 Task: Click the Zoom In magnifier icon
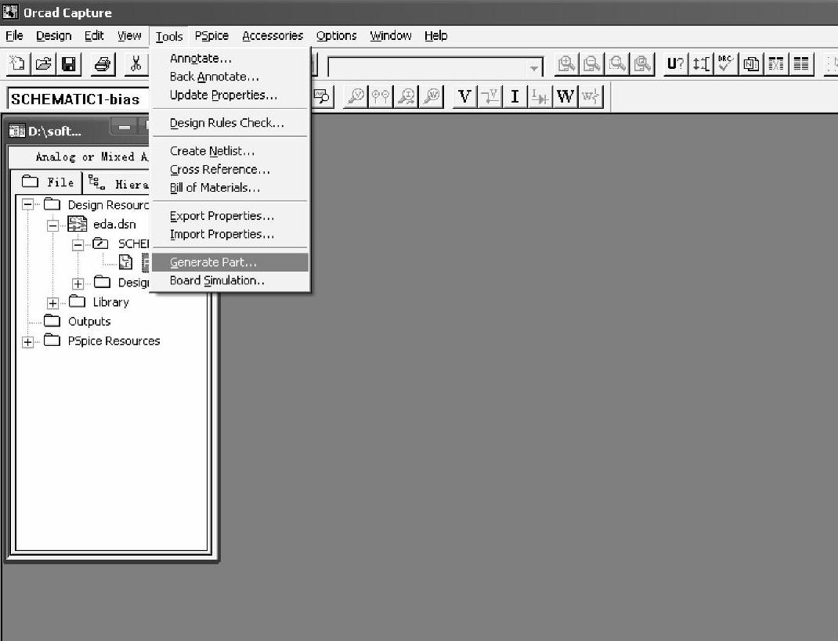[566, 64]
